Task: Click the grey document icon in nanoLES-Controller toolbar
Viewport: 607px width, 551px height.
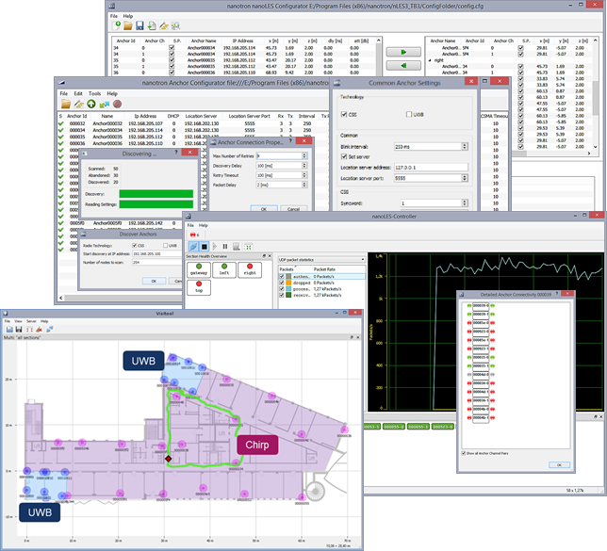Action: coord(237,247)
